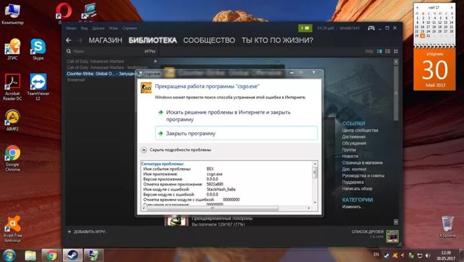Image resolution: width=464 pixels, height=262 pixels.
Task: Launch Skype from the desktop
Action: click(x=38, y=49)
